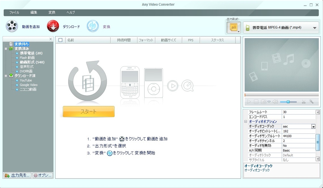The height and width of the screenshot is (188, 323).
Task: Click the blue Convert icon in toolbar
Action: (93, 26)
